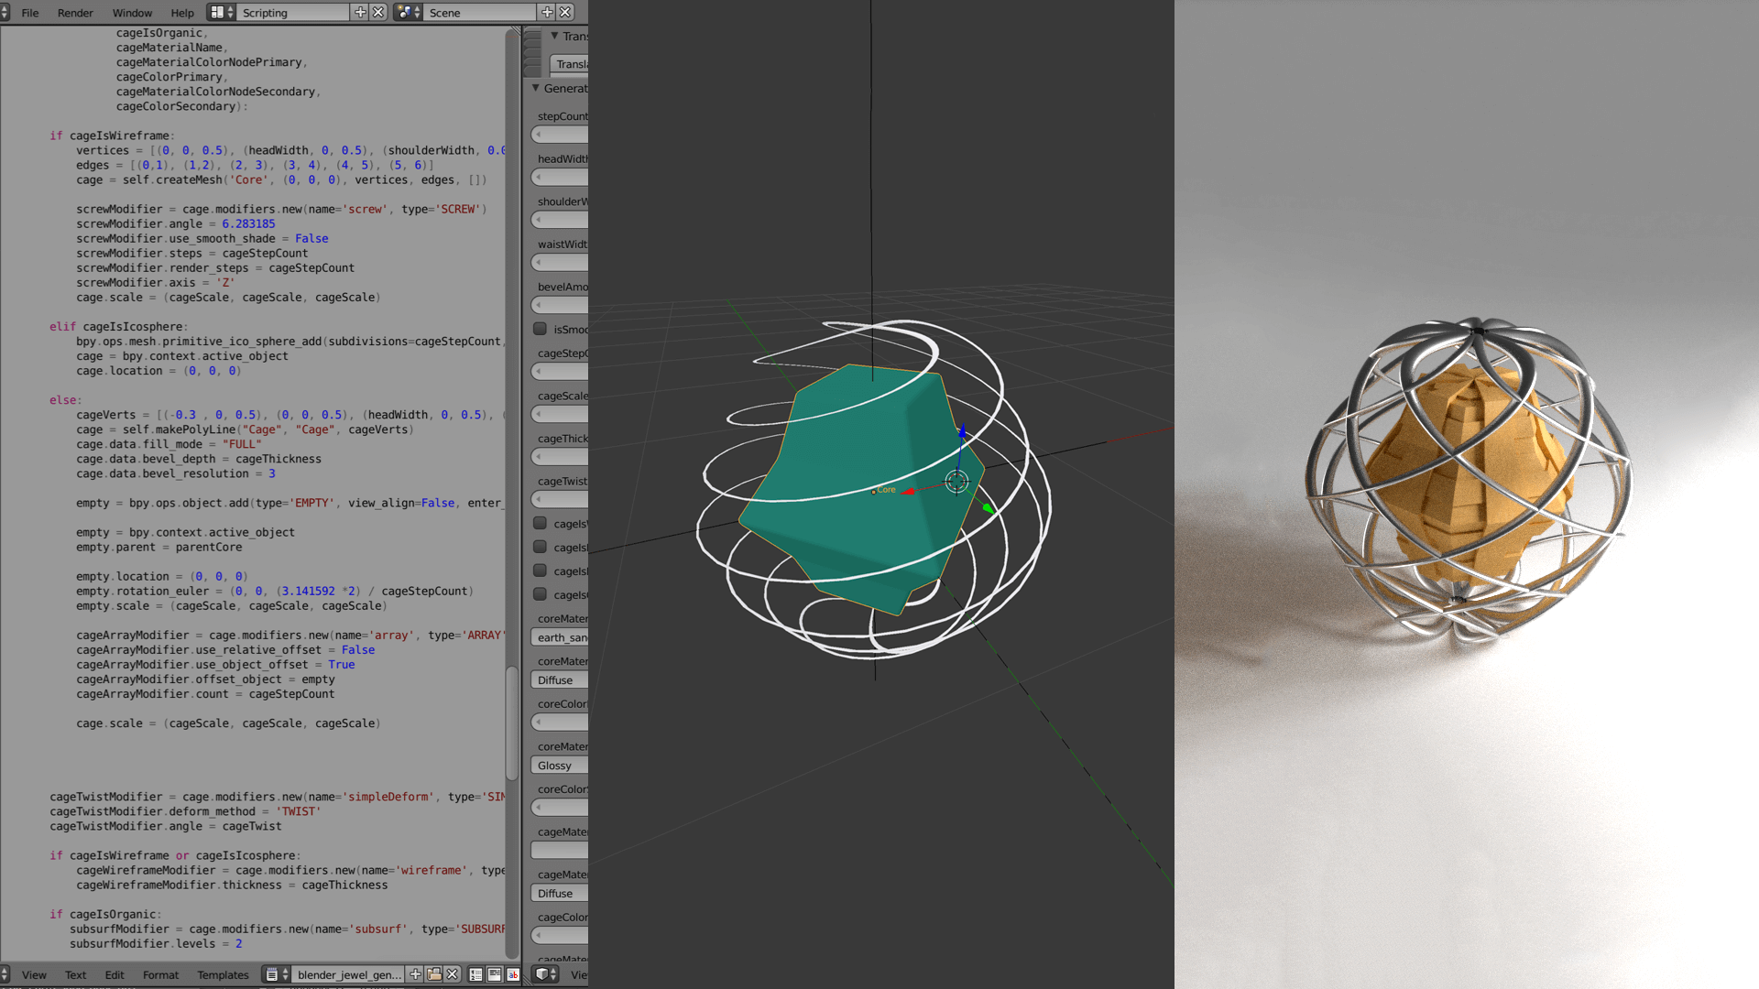The image size is (1759, 989).
Task: Enable the last cageIs checkbox
Action: (540, 594)
